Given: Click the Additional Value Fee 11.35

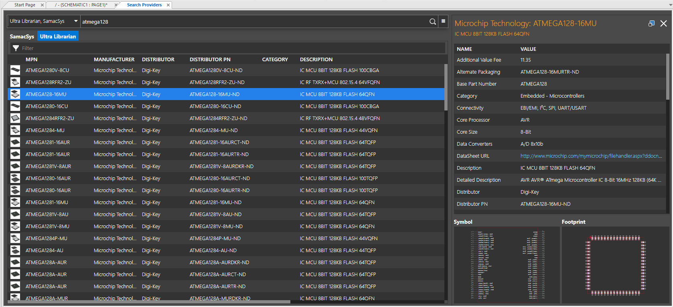Looking at the screenshot, I should click(x=525, y=60).
